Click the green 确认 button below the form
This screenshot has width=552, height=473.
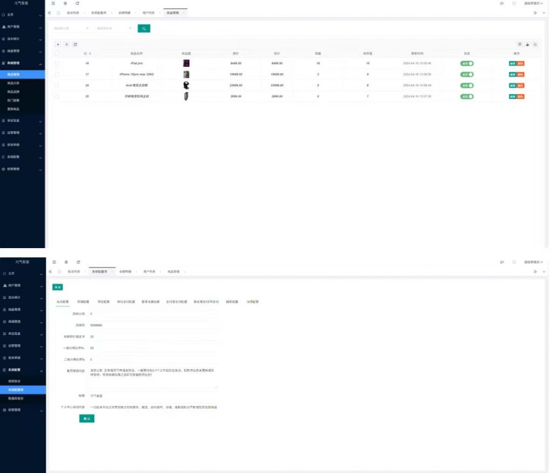tap(86, 419)
